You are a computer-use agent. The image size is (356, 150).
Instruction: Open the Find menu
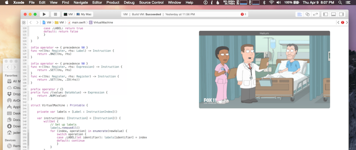pyautogui.click(x=65, y=2)
